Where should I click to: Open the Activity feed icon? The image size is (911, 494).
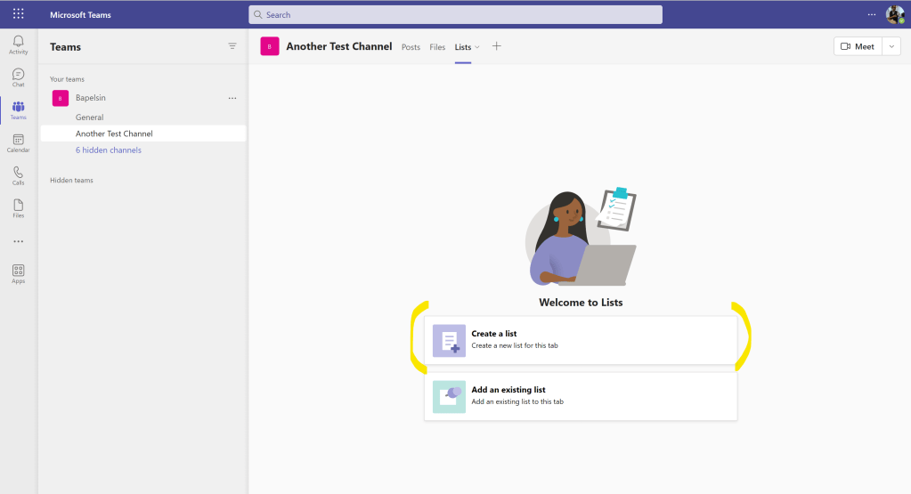coord(18,45)
